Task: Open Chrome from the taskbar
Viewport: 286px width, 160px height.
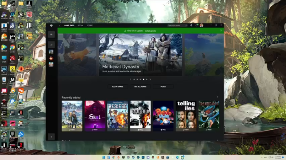Action: pos(113,157)
